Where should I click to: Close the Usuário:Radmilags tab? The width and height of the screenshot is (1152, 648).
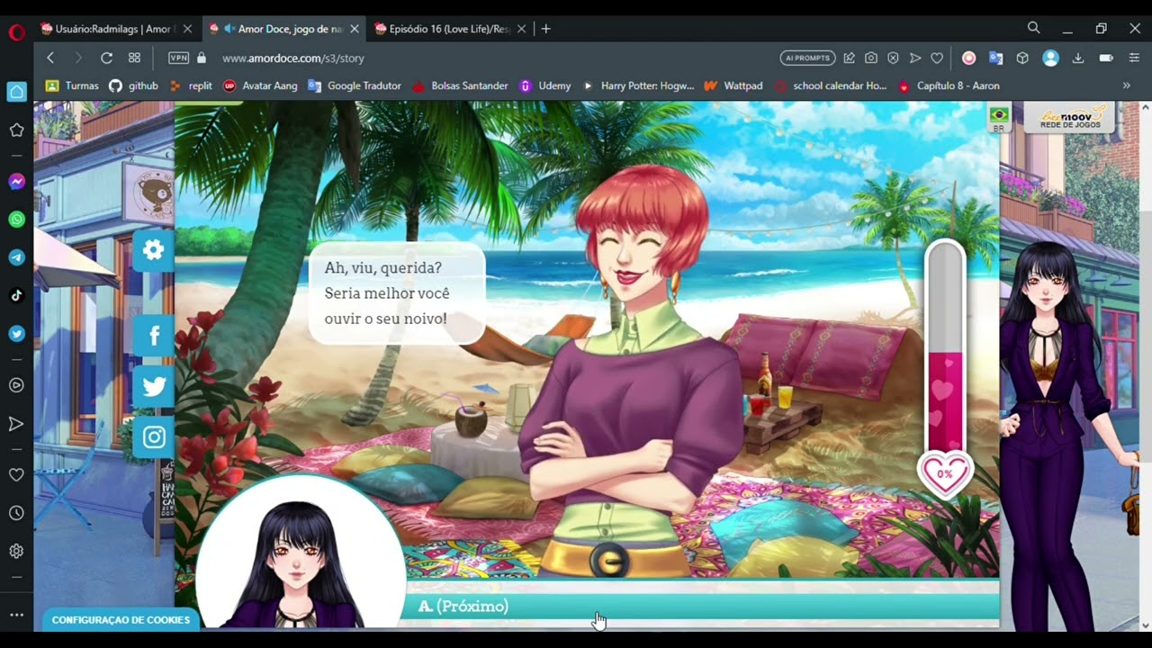[187, 29]
